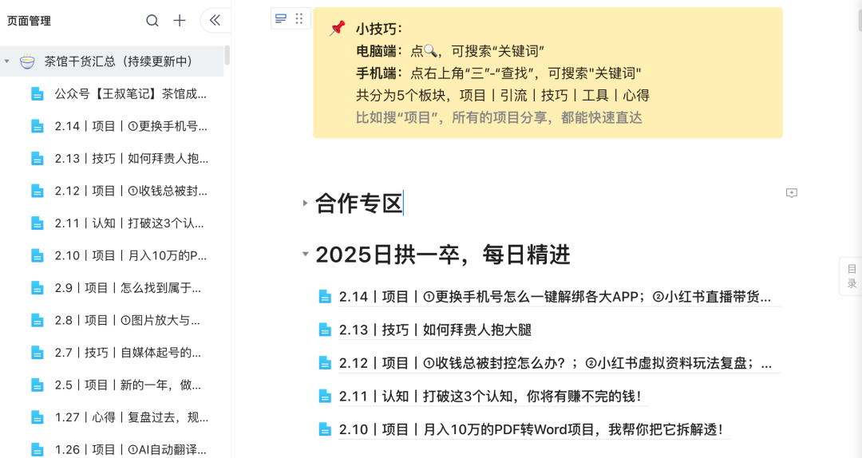Click callout line starting 电脑端

[x=450, y=51]
